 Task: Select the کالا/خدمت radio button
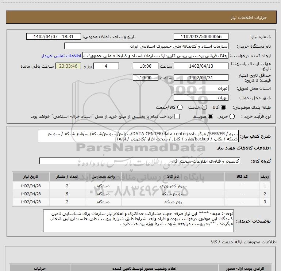(x=180, y=107)
